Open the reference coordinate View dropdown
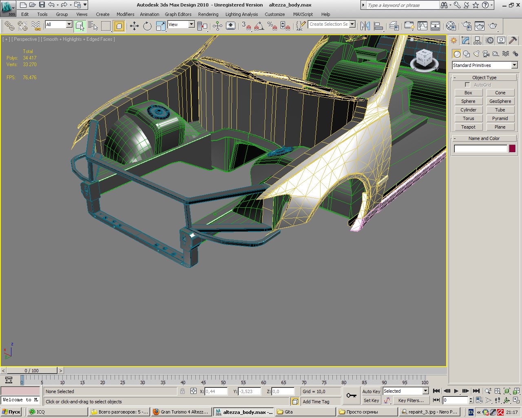 coord(191,24)
